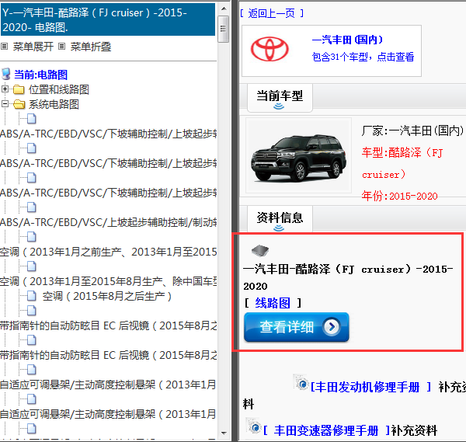The height and width of the screenshot is (442, 466).
Task: Click the 位置和线路图 folder icon
Action: pos(19,89)
